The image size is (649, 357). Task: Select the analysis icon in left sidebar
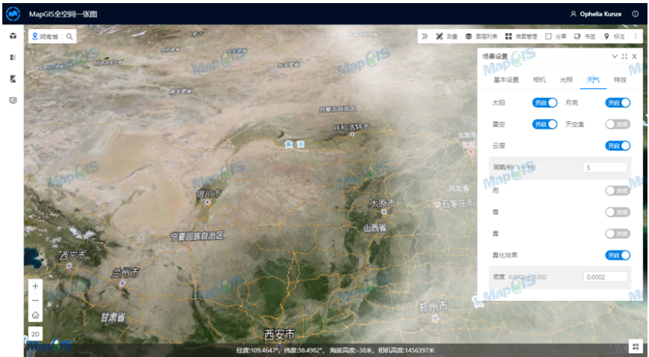[x=13, y=79]
